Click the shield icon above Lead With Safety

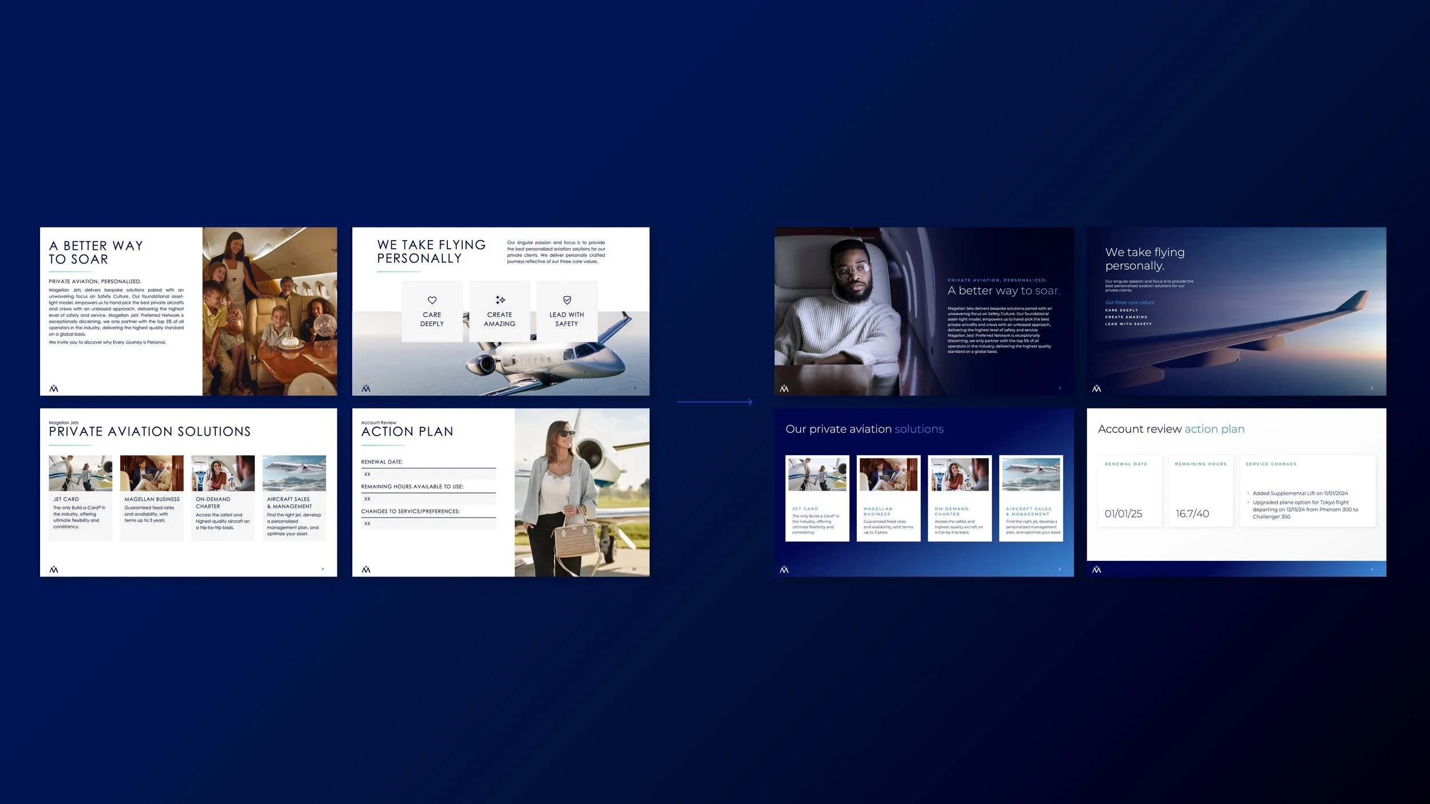(567, 300)
